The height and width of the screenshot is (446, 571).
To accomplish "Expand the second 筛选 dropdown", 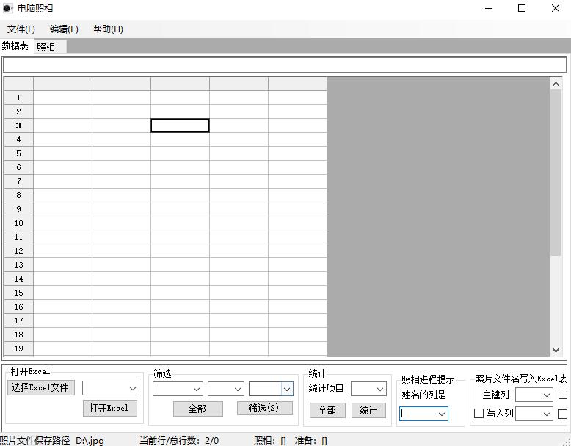I will (x=238, y=390).
